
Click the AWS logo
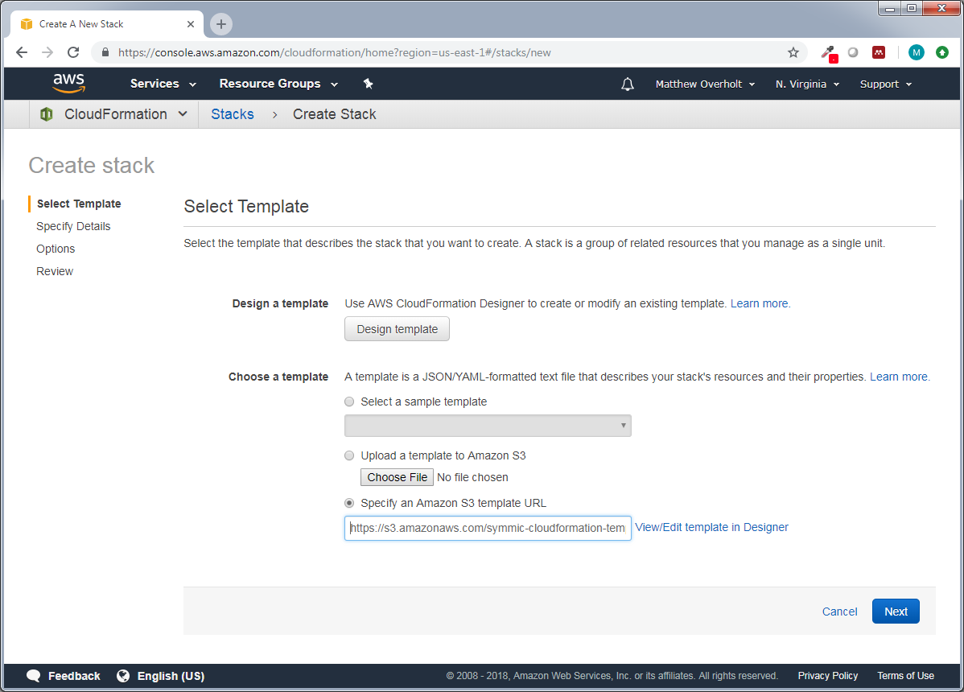pos(69,83)
